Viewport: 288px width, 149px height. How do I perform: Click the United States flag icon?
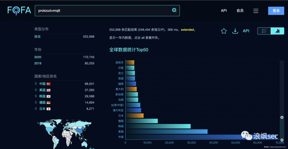pos(49,90)
